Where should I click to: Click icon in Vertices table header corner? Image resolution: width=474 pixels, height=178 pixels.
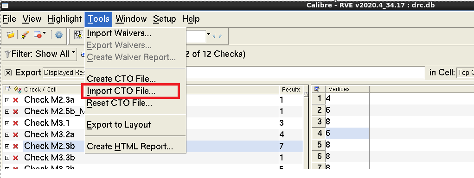pyautogui.click(x=316, y=89)
